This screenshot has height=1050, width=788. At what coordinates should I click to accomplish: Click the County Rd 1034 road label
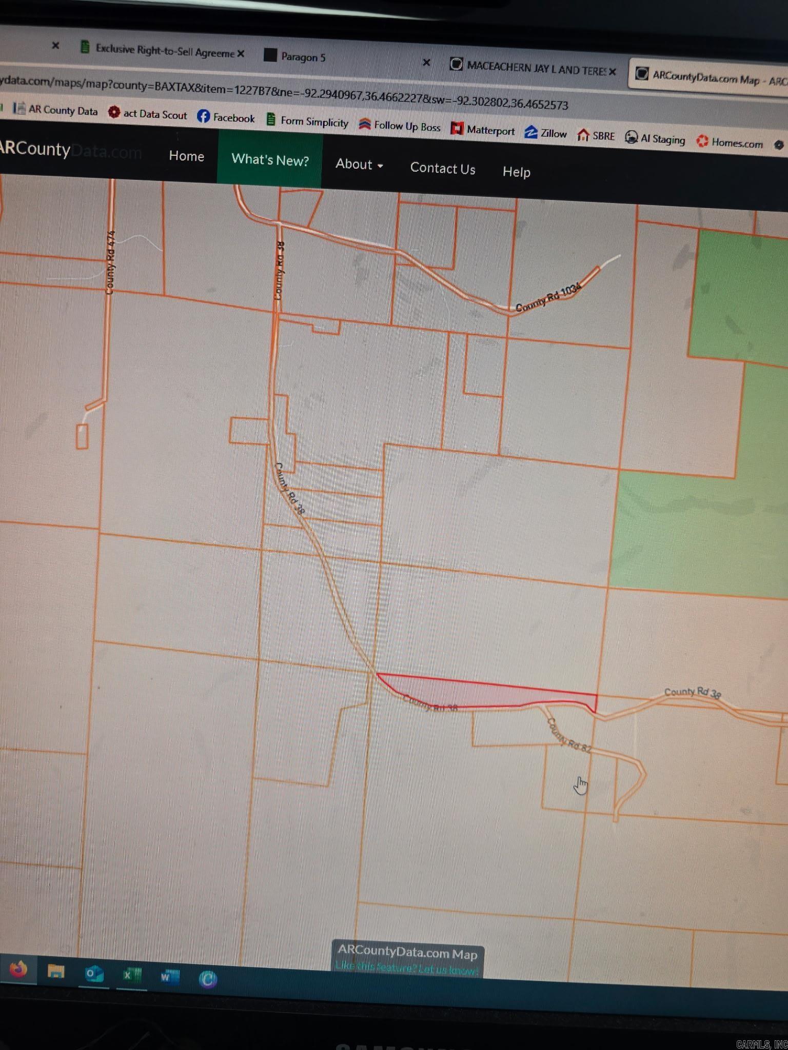[548, 297]
